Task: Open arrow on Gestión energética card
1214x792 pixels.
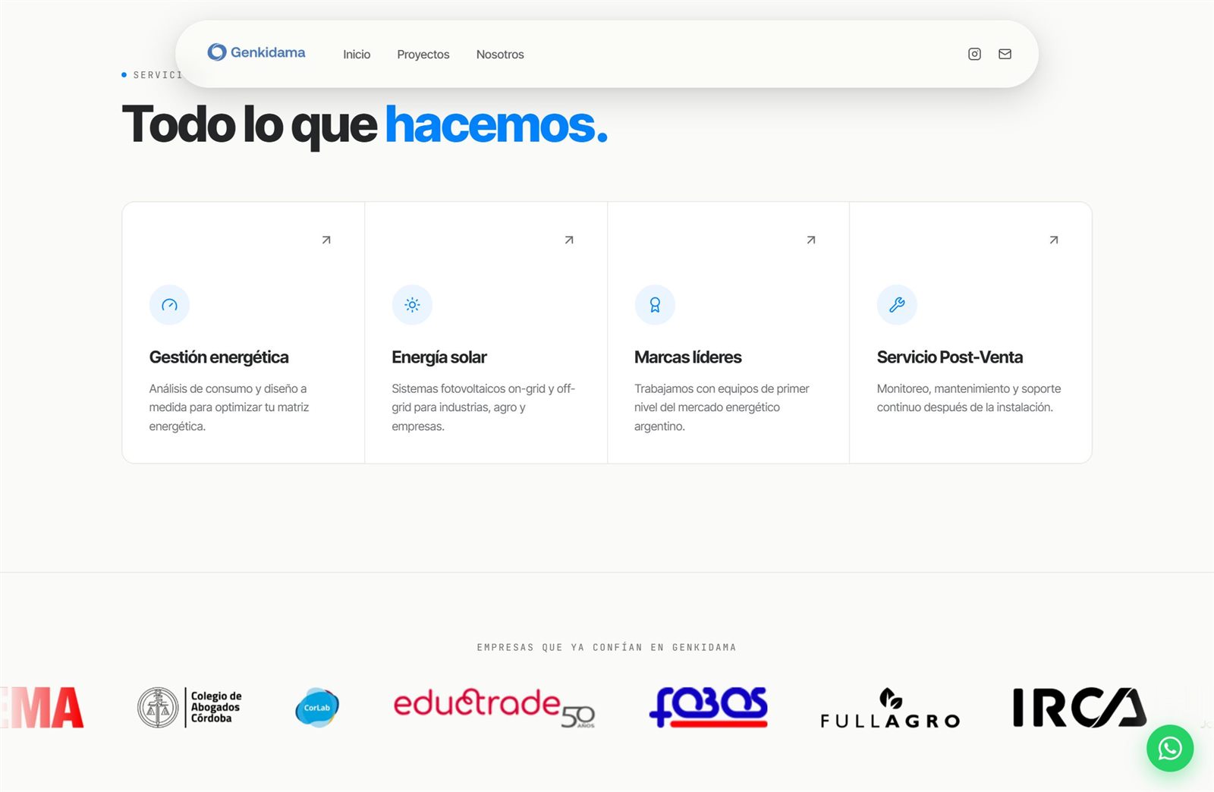Action: pyautogui.click(x=326, y=240)
